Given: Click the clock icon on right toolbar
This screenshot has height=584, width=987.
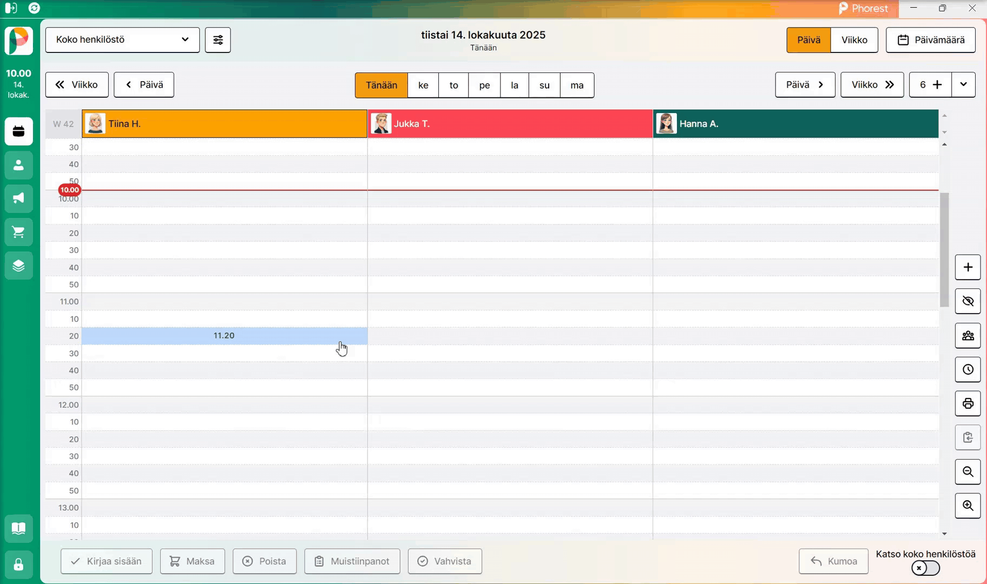Looking at the screenshot, I should (968, 370).
